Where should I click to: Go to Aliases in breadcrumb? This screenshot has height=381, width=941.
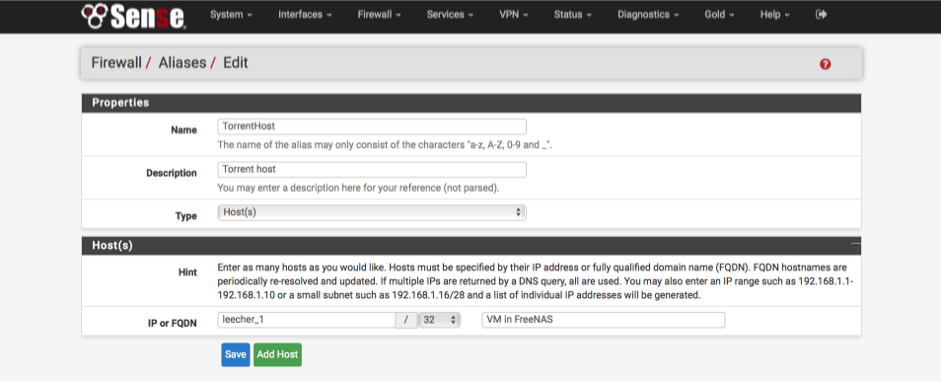point(181,62)
